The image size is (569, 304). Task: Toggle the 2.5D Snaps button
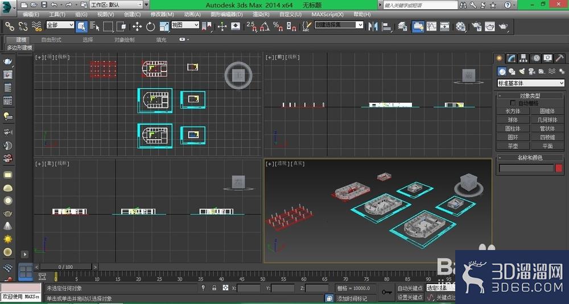[x=251, y=26]
